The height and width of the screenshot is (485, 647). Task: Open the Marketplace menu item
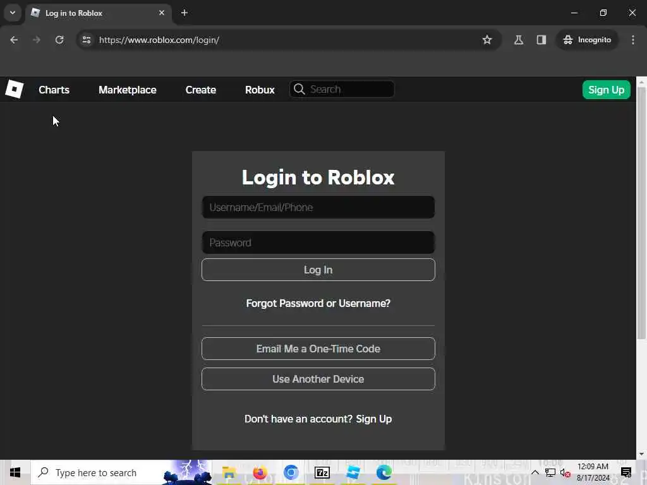[128, 90]
